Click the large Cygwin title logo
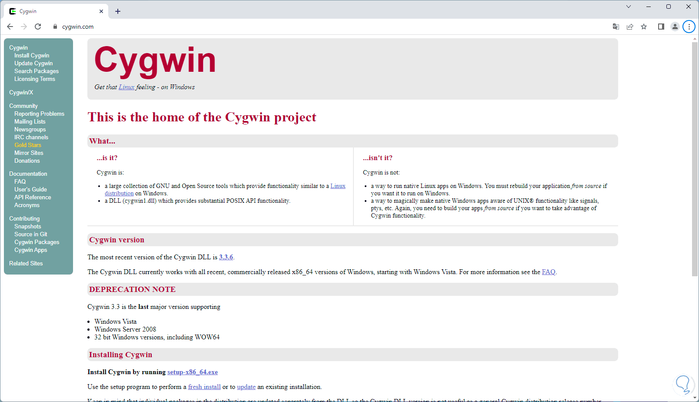Image resolution: width=699 pixels, height=402 pixels. (155, 61)
